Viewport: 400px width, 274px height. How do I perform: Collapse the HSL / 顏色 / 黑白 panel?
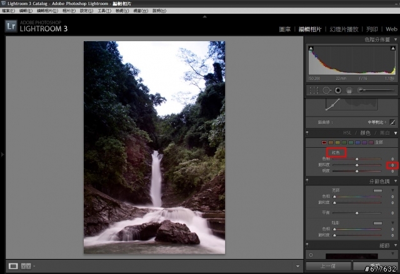tap(396, 133)
